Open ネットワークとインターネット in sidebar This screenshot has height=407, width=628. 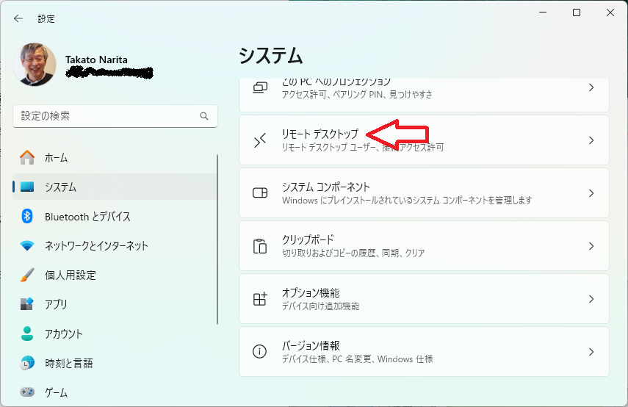pos(96,245)
